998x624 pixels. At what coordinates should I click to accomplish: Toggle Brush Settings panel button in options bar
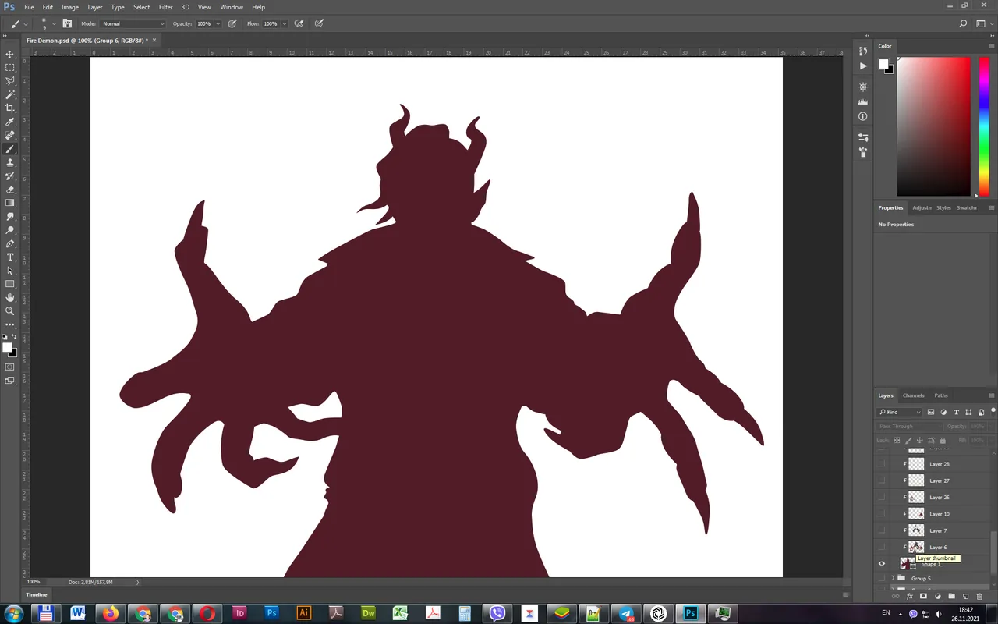point(68,24)
